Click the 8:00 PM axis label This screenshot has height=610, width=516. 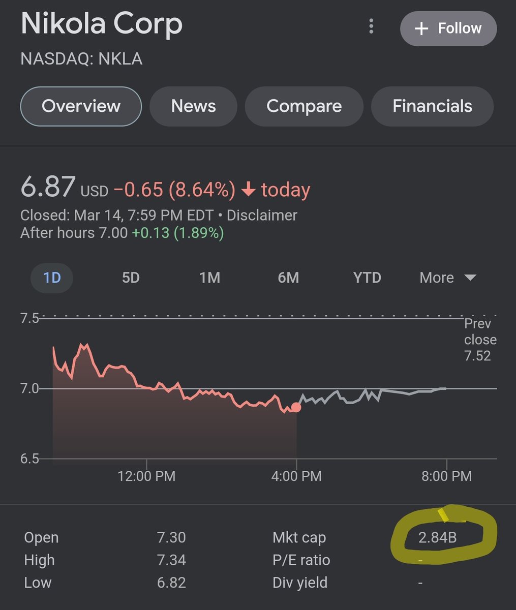pyautogui.click(x=446, y=476)
